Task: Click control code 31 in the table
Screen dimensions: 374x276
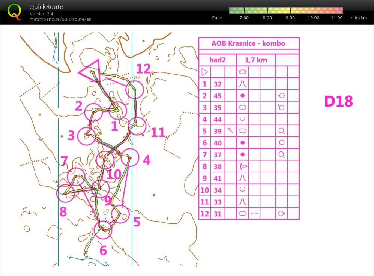Action: [x=218, y=214]
